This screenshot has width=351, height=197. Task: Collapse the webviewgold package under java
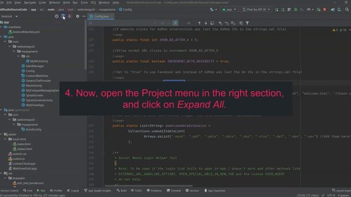click(10, 47)
